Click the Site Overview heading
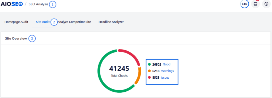 16,38
